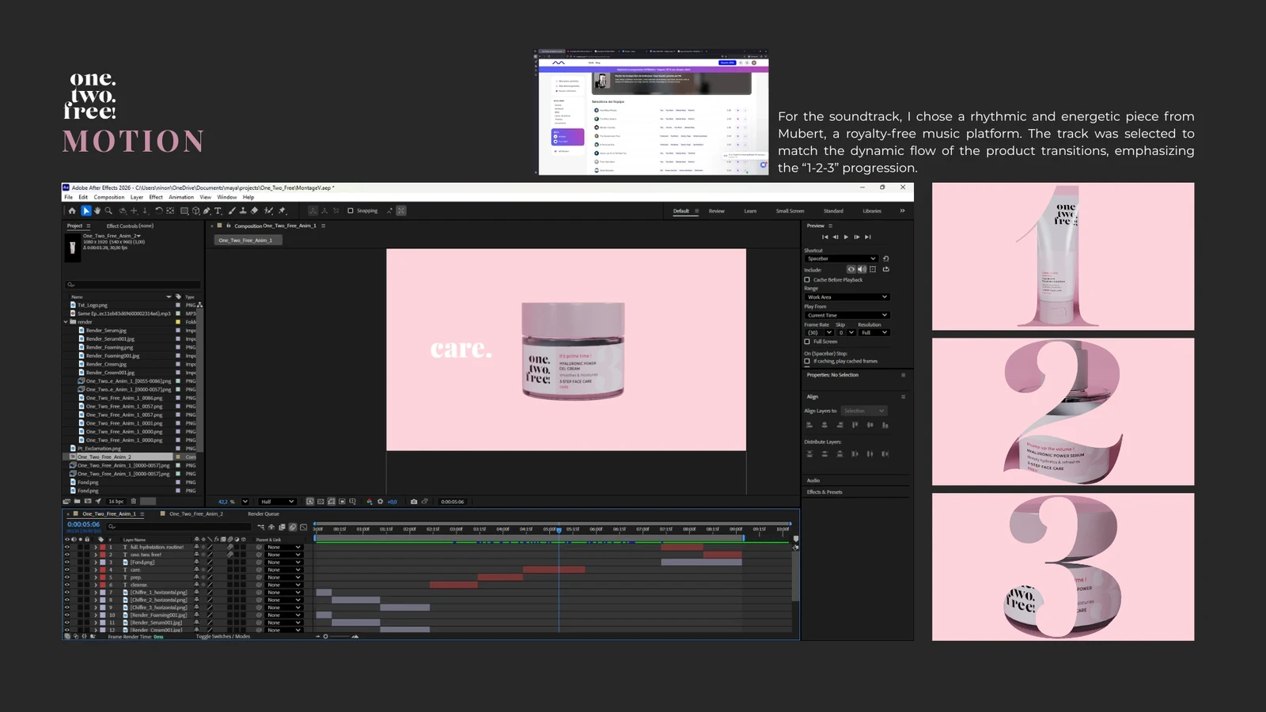Screen dimensions: 1266x712
Task: Collapse the render folder
Action: 66,322
